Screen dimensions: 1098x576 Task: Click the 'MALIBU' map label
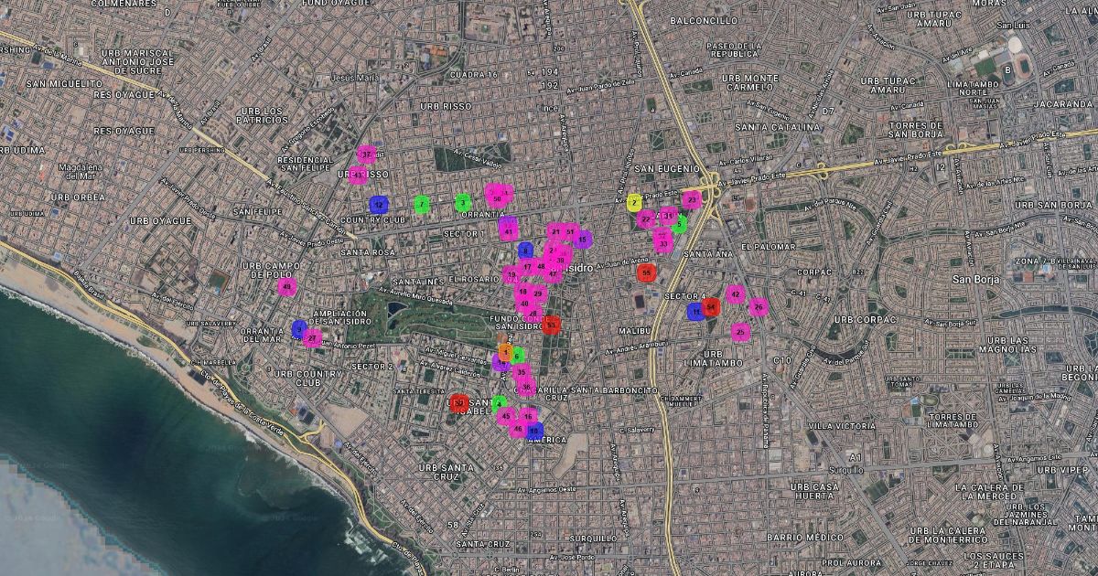tap(633, 331)
